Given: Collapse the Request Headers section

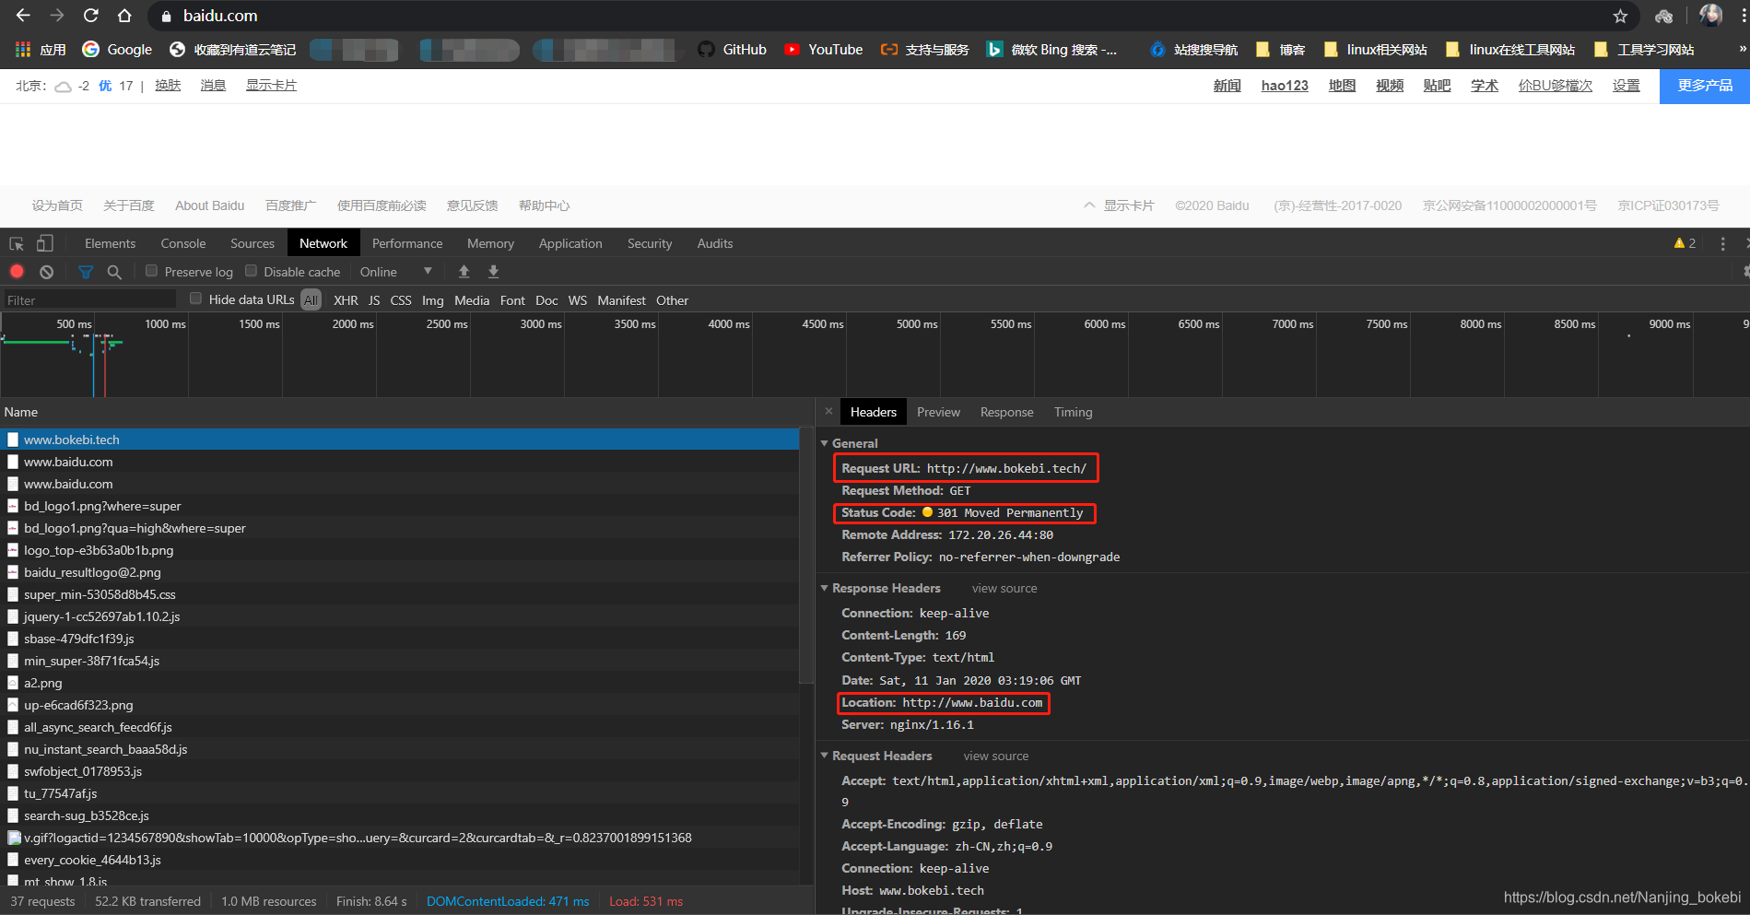Looking at the screenshot, I should (x=825, y=756).
